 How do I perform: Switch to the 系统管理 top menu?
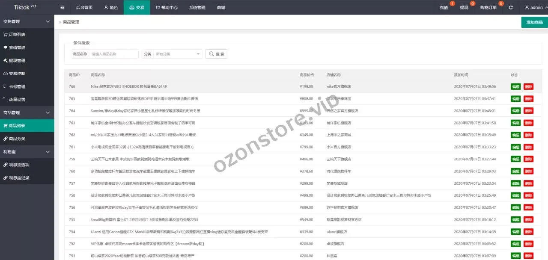pos(197,7)
